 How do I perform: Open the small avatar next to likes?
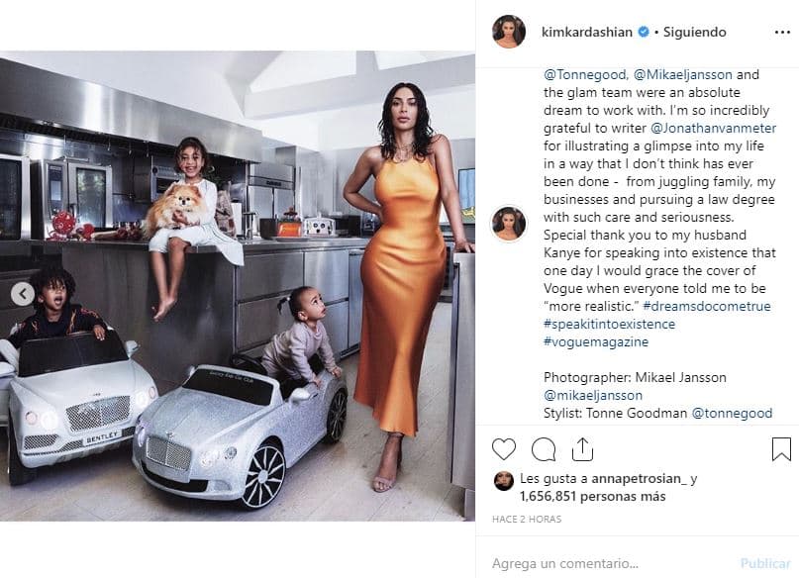(503, 481)
